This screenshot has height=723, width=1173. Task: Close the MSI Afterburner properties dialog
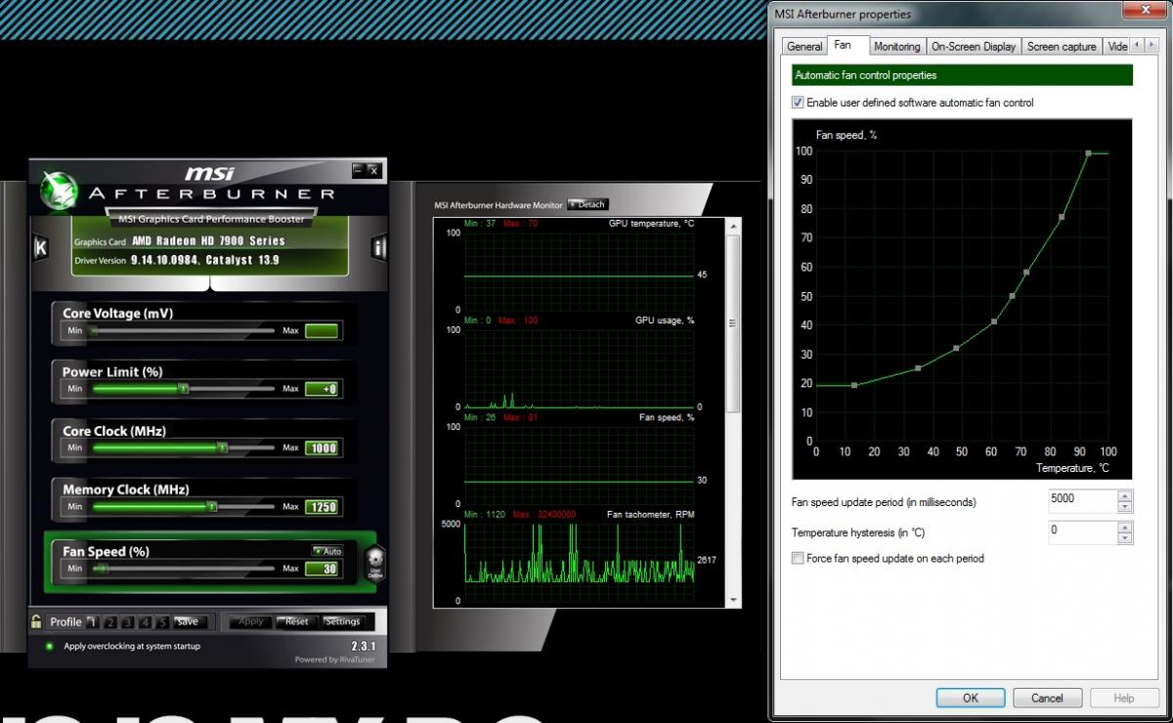point(1146,8)
